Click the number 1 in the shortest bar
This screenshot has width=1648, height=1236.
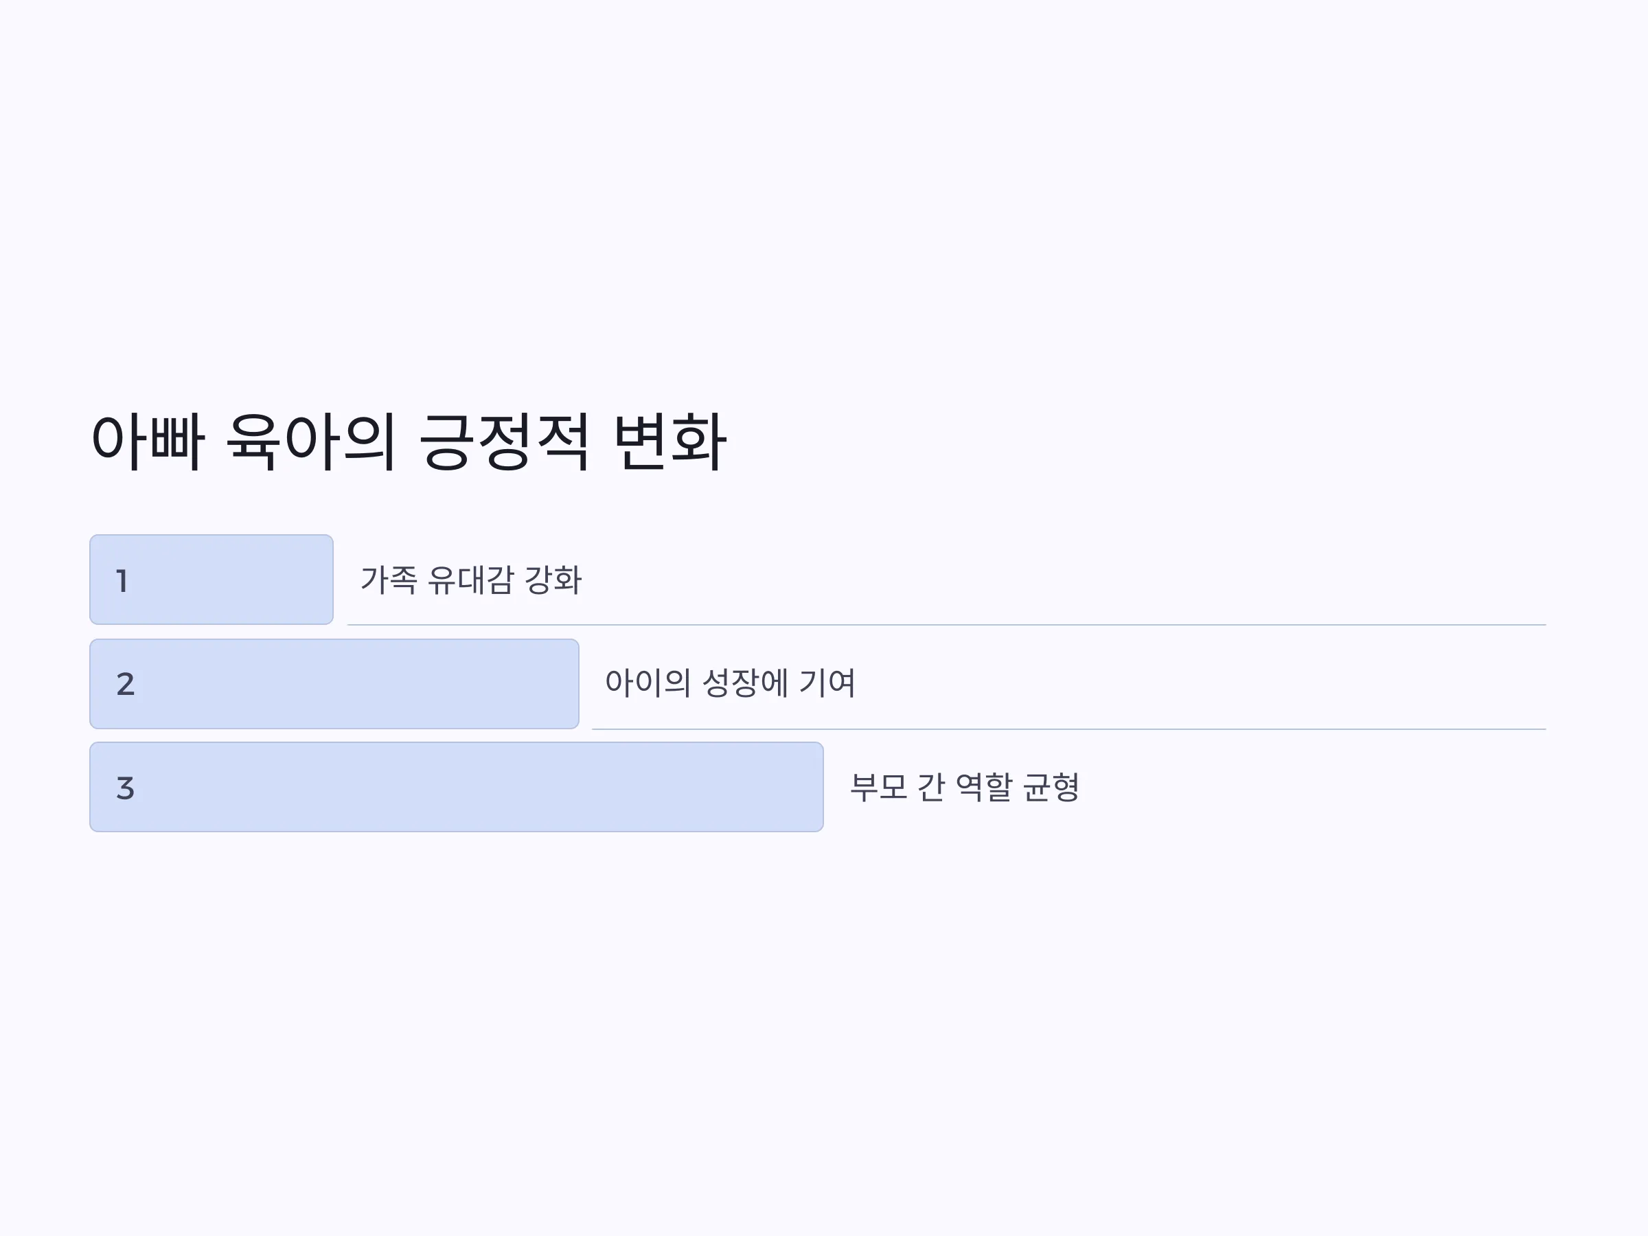123,581
